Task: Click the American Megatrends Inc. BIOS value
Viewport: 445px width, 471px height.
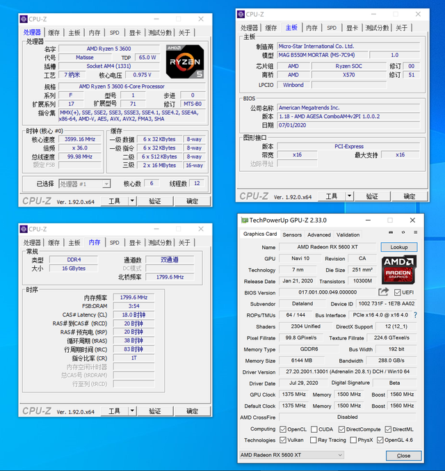Action: (x=348, y=108)
